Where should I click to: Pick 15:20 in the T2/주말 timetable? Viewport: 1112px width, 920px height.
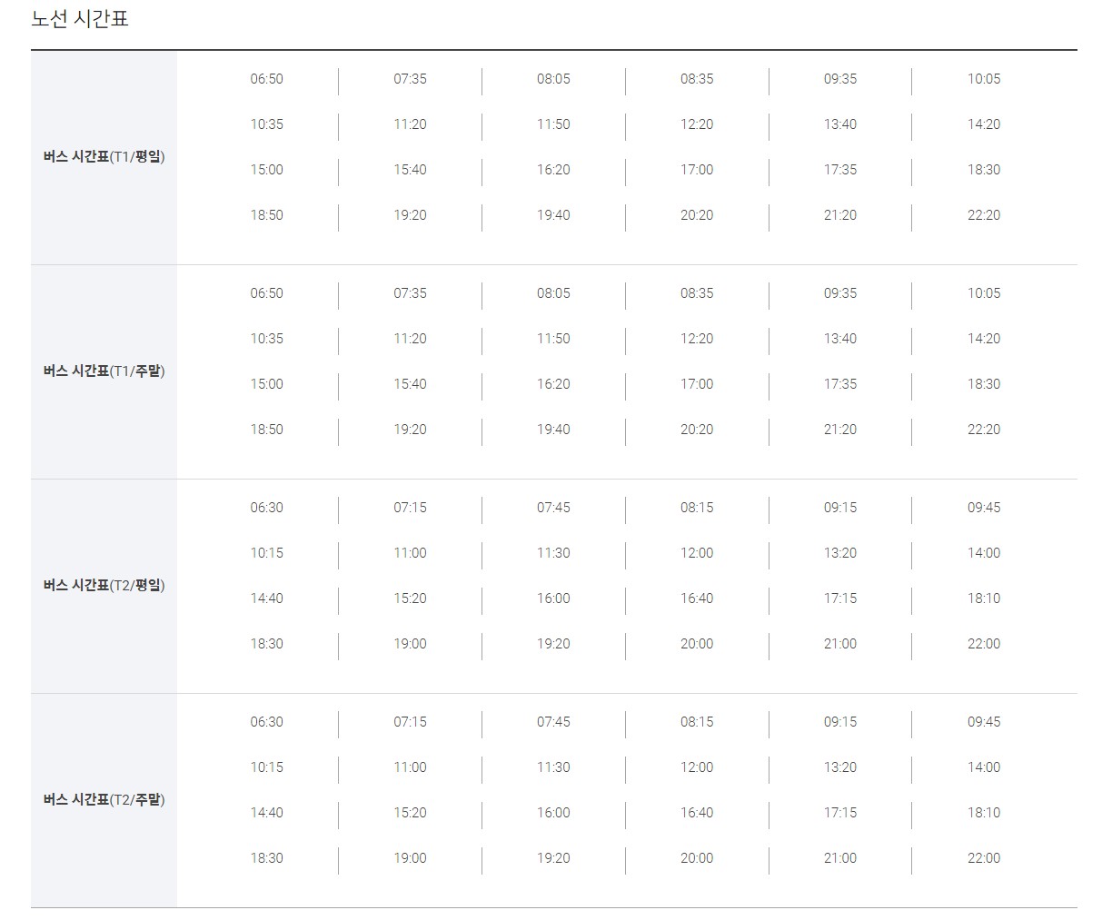(x=410, y=813)
